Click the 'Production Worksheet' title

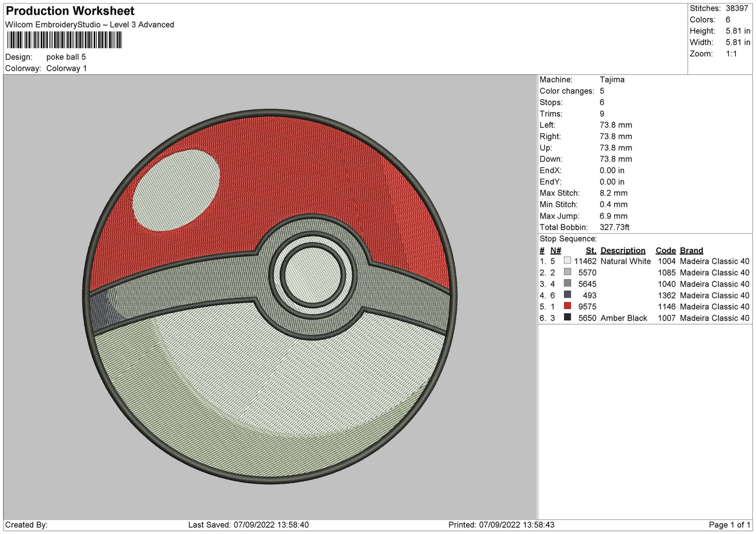70,11
